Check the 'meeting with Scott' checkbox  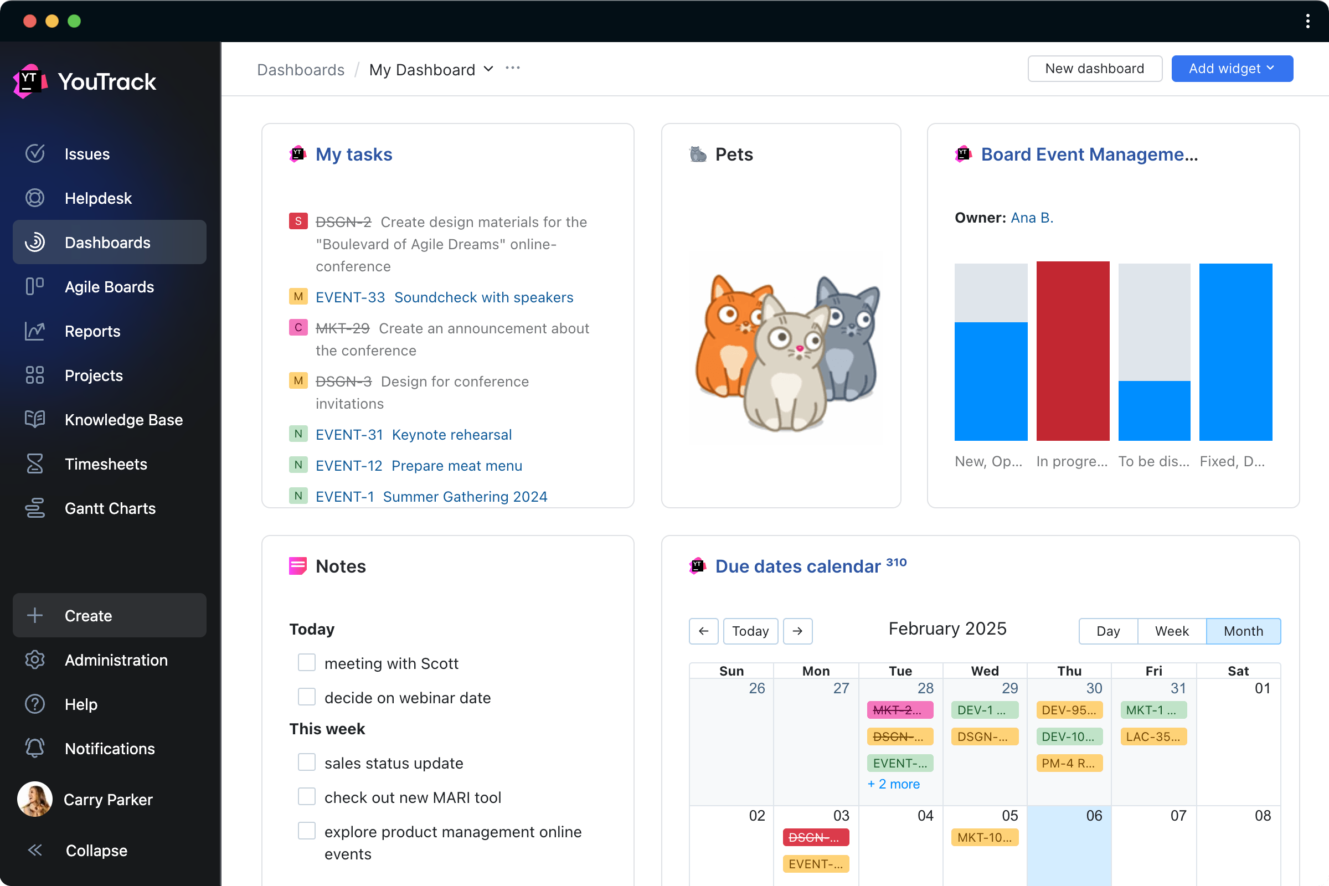(x=306, y=662)
